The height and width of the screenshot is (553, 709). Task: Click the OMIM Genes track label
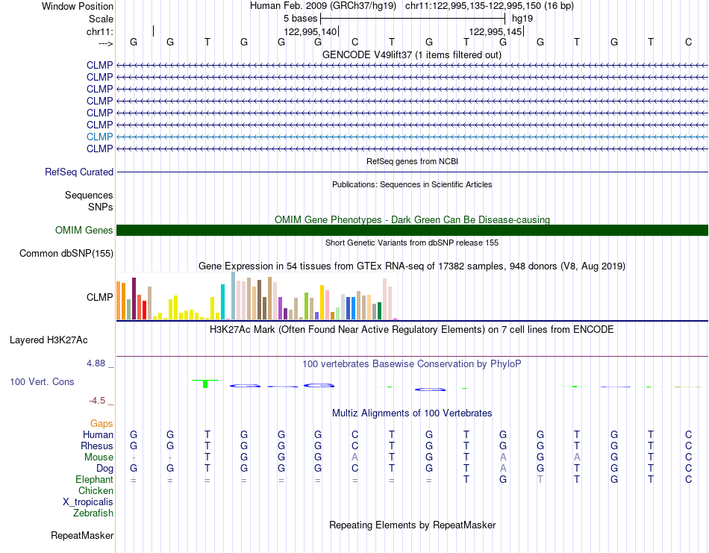(x=84, y=230)
